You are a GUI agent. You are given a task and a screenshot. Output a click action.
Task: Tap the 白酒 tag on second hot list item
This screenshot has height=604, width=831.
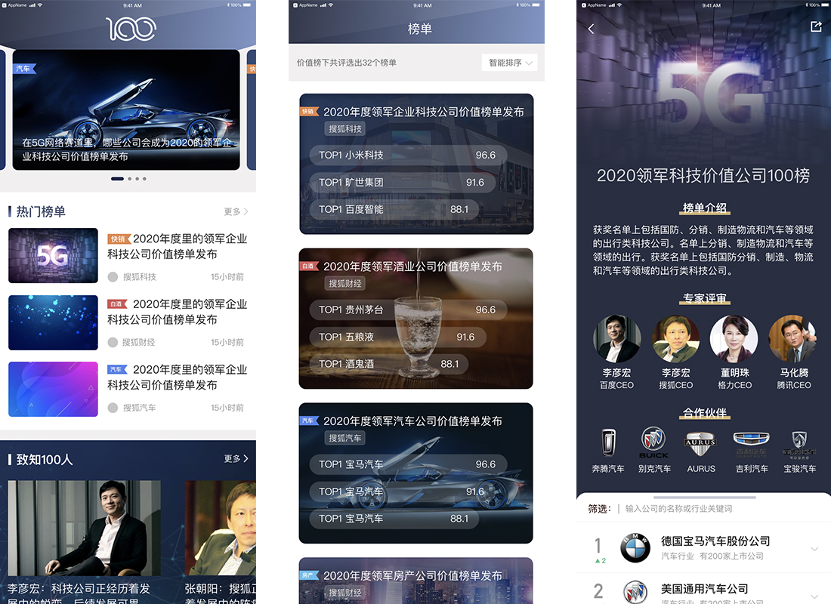click(x=118, y=304)
